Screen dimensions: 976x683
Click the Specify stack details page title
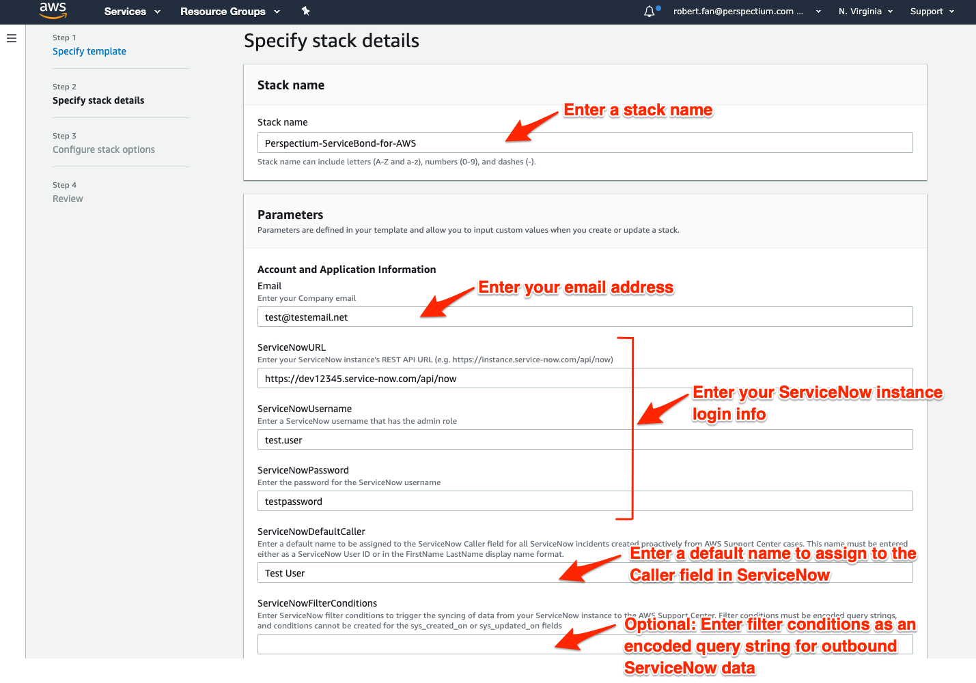[x=331, y=41]
